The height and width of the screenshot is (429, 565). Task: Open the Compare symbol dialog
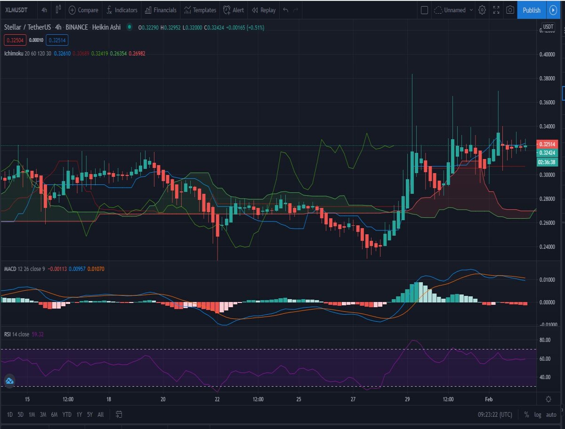(83, 10)
